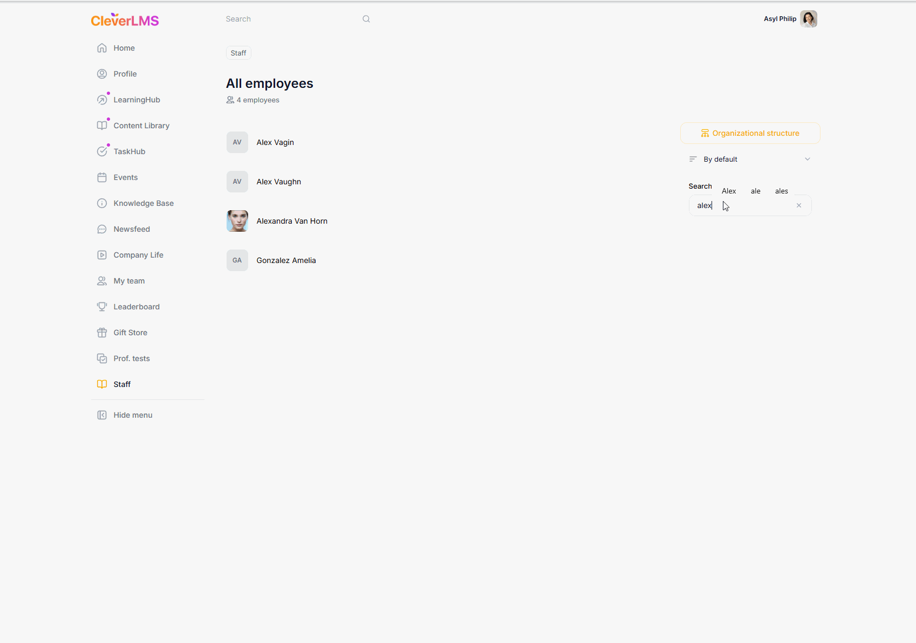Click the magnifier icon in top search
This screenshot has height=643, width=916.
click(366, 19)
